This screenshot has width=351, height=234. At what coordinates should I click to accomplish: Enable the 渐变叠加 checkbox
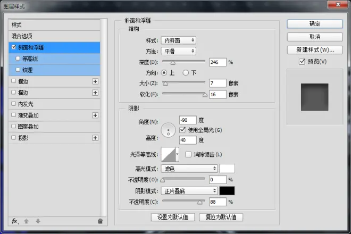(13, 115)
